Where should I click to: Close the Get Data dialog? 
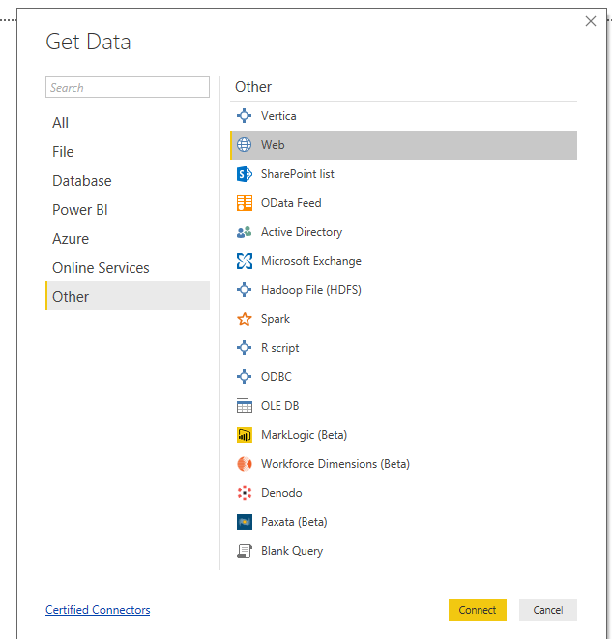pyautogui.click(x=591, y=21)
